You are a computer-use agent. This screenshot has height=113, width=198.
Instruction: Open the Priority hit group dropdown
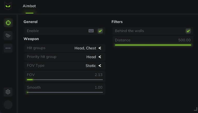click(x=100, y=57)
